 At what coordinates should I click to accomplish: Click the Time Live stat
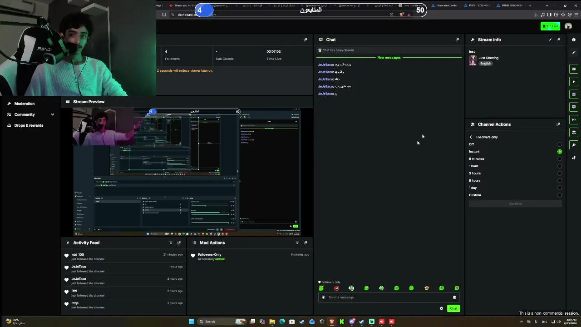tap(274, 55)
